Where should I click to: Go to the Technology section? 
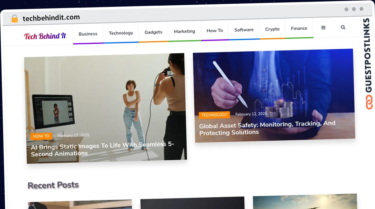click(x=121, y=33)
